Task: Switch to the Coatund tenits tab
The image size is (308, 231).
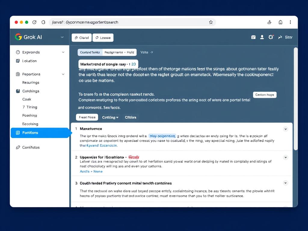Action: (x=90, y=52)
